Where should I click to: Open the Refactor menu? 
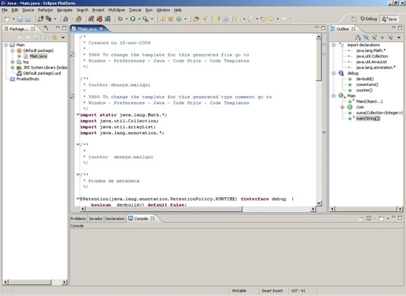45,11
